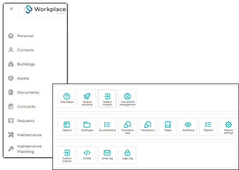Open the Assets menu item
The height and width of the screenshot is (170, 239).
[x=23, y=78]
